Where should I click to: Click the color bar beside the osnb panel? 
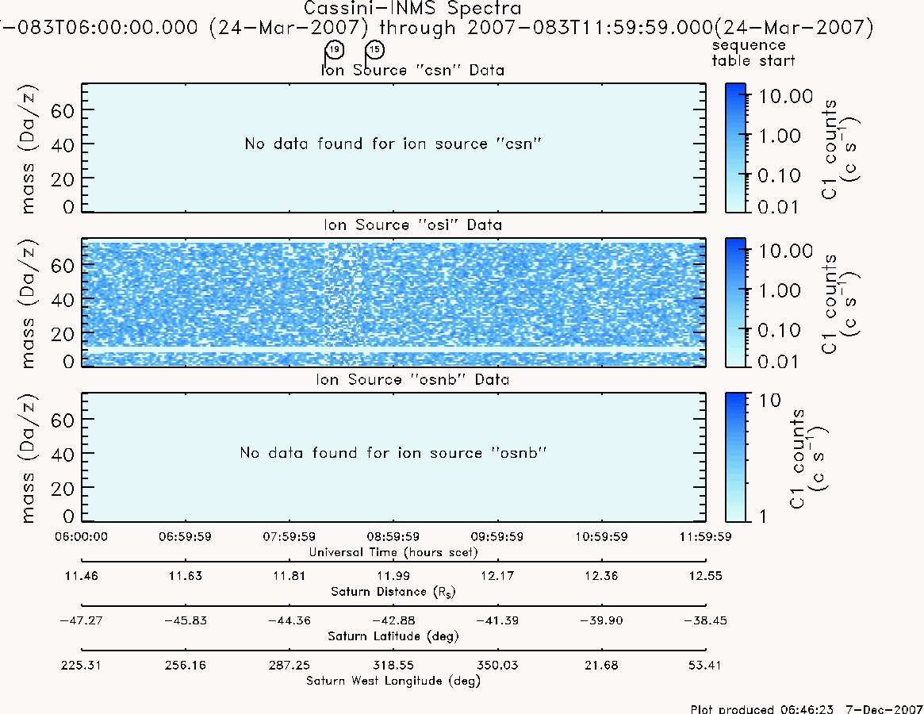735,457
